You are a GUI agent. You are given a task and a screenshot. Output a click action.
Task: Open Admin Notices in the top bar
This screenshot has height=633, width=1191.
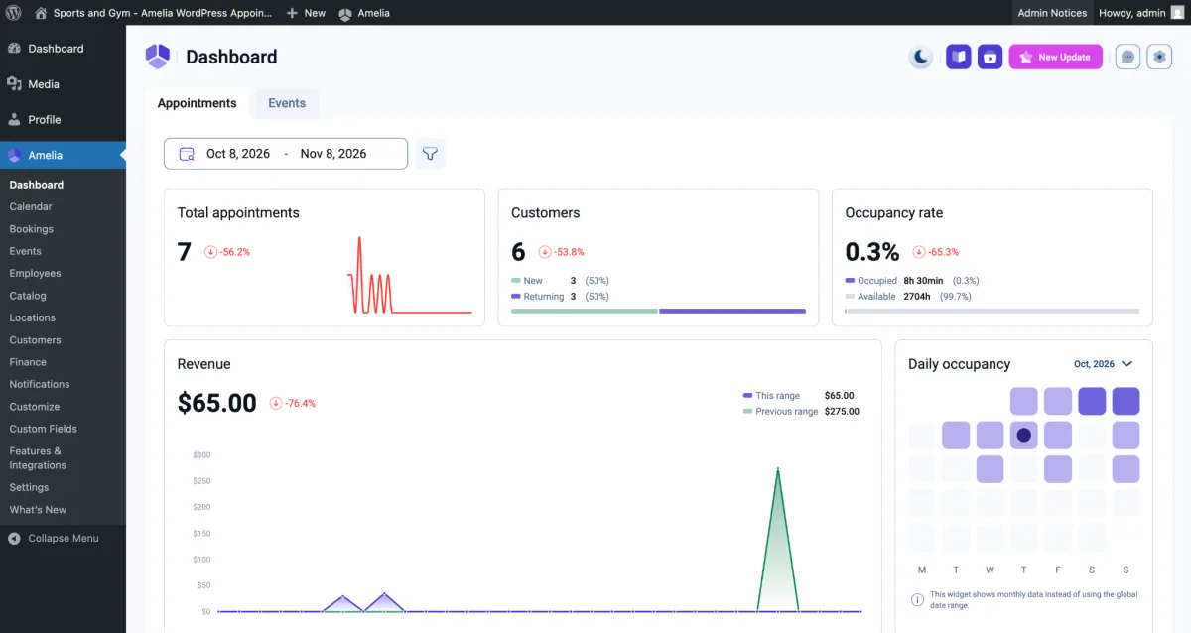click(x=1052, y=13)
